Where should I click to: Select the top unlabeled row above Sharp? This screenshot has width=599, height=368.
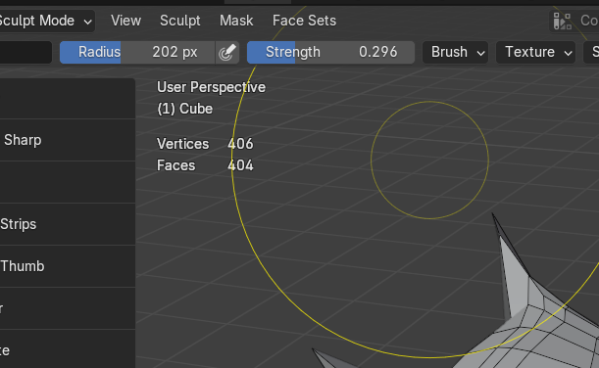(68, 99)
